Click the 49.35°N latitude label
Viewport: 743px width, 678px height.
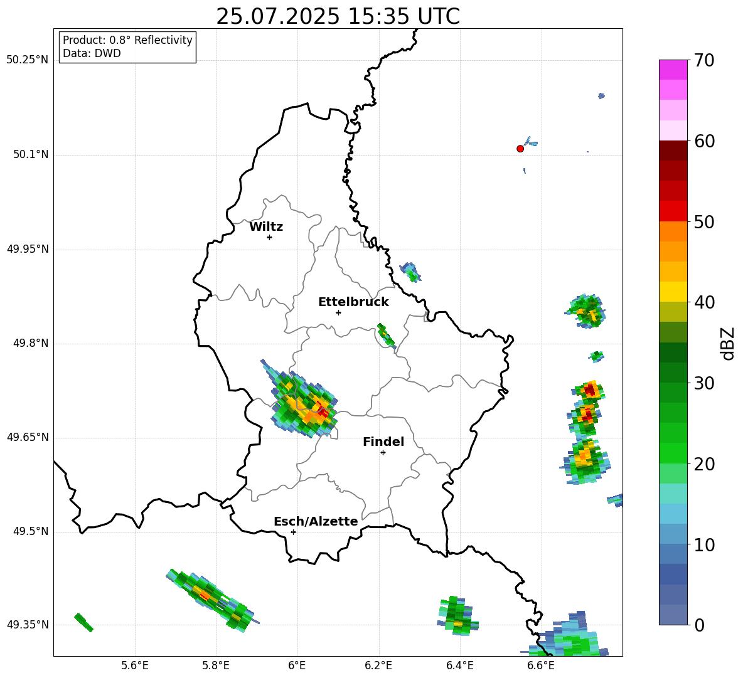[28, 625]
